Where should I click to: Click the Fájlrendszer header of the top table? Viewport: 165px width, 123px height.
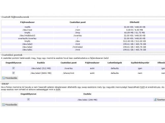(27, 22)
